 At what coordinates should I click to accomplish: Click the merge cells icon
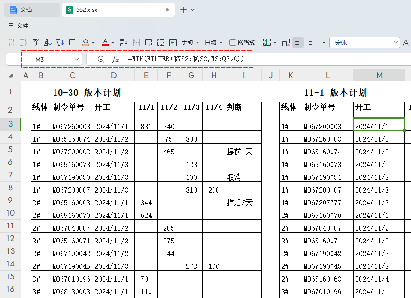click(x=160, y=42)
